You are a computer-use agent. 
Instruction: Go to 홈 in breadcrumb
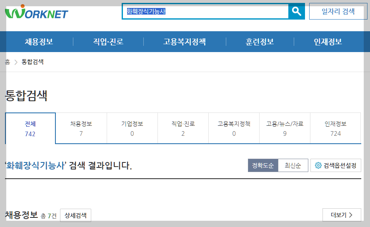(x=7, y=62)
